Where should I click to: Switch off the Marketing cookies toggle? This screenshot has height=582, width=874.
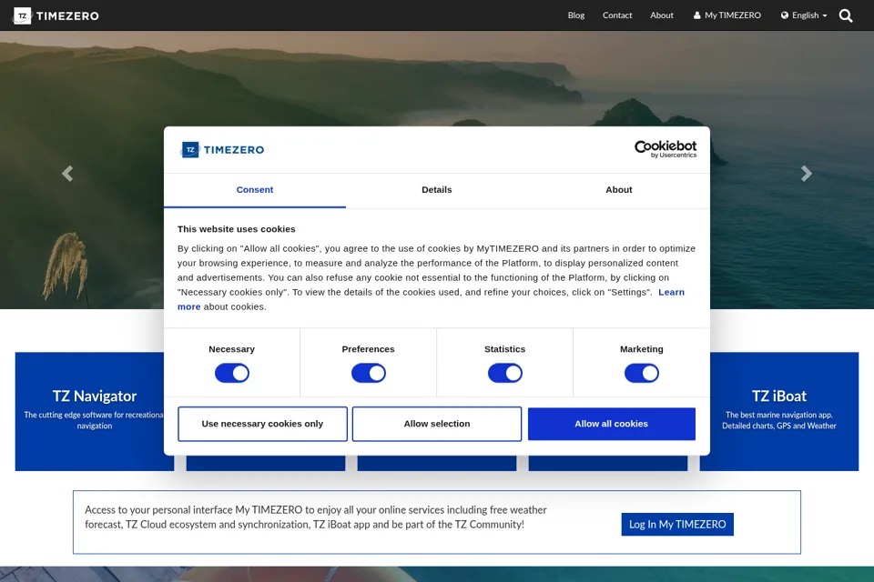tap(642, 373)
